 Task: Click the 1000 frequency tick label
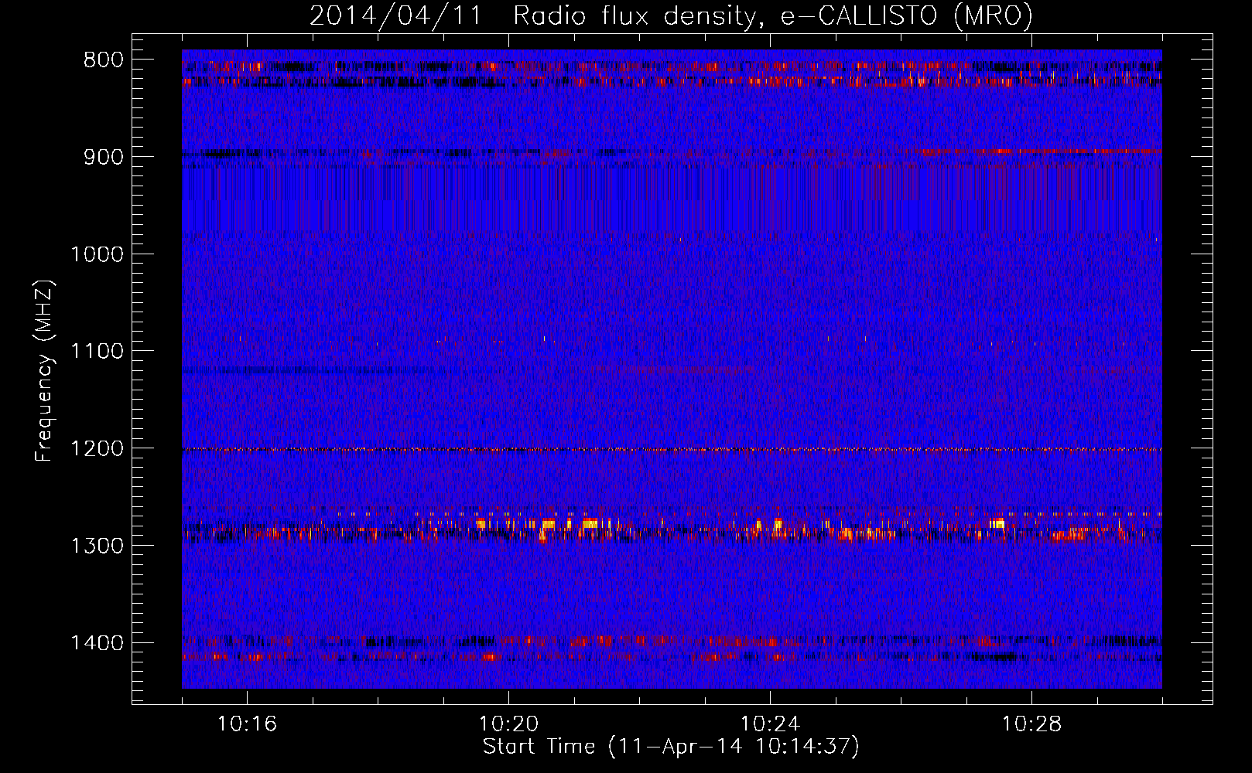(97, 254)
